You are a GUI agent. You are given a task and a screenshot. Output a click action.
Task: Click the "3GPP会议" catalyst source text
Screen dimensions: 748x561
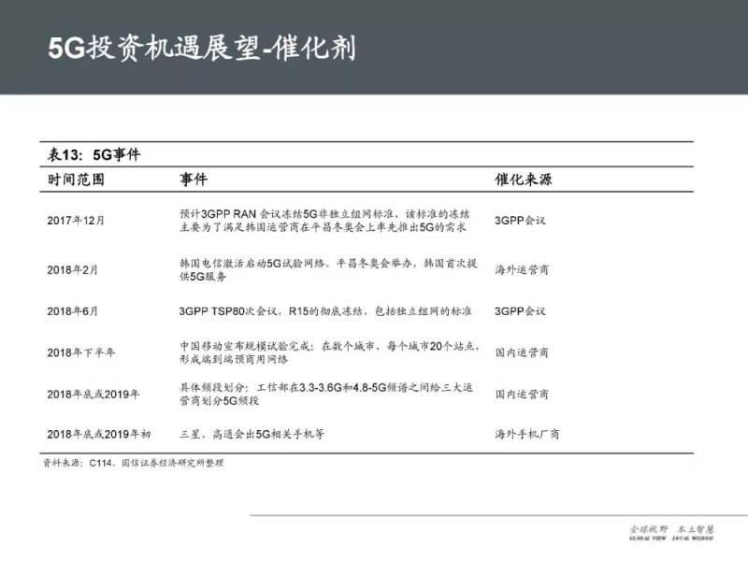click(x=520, y=218)
